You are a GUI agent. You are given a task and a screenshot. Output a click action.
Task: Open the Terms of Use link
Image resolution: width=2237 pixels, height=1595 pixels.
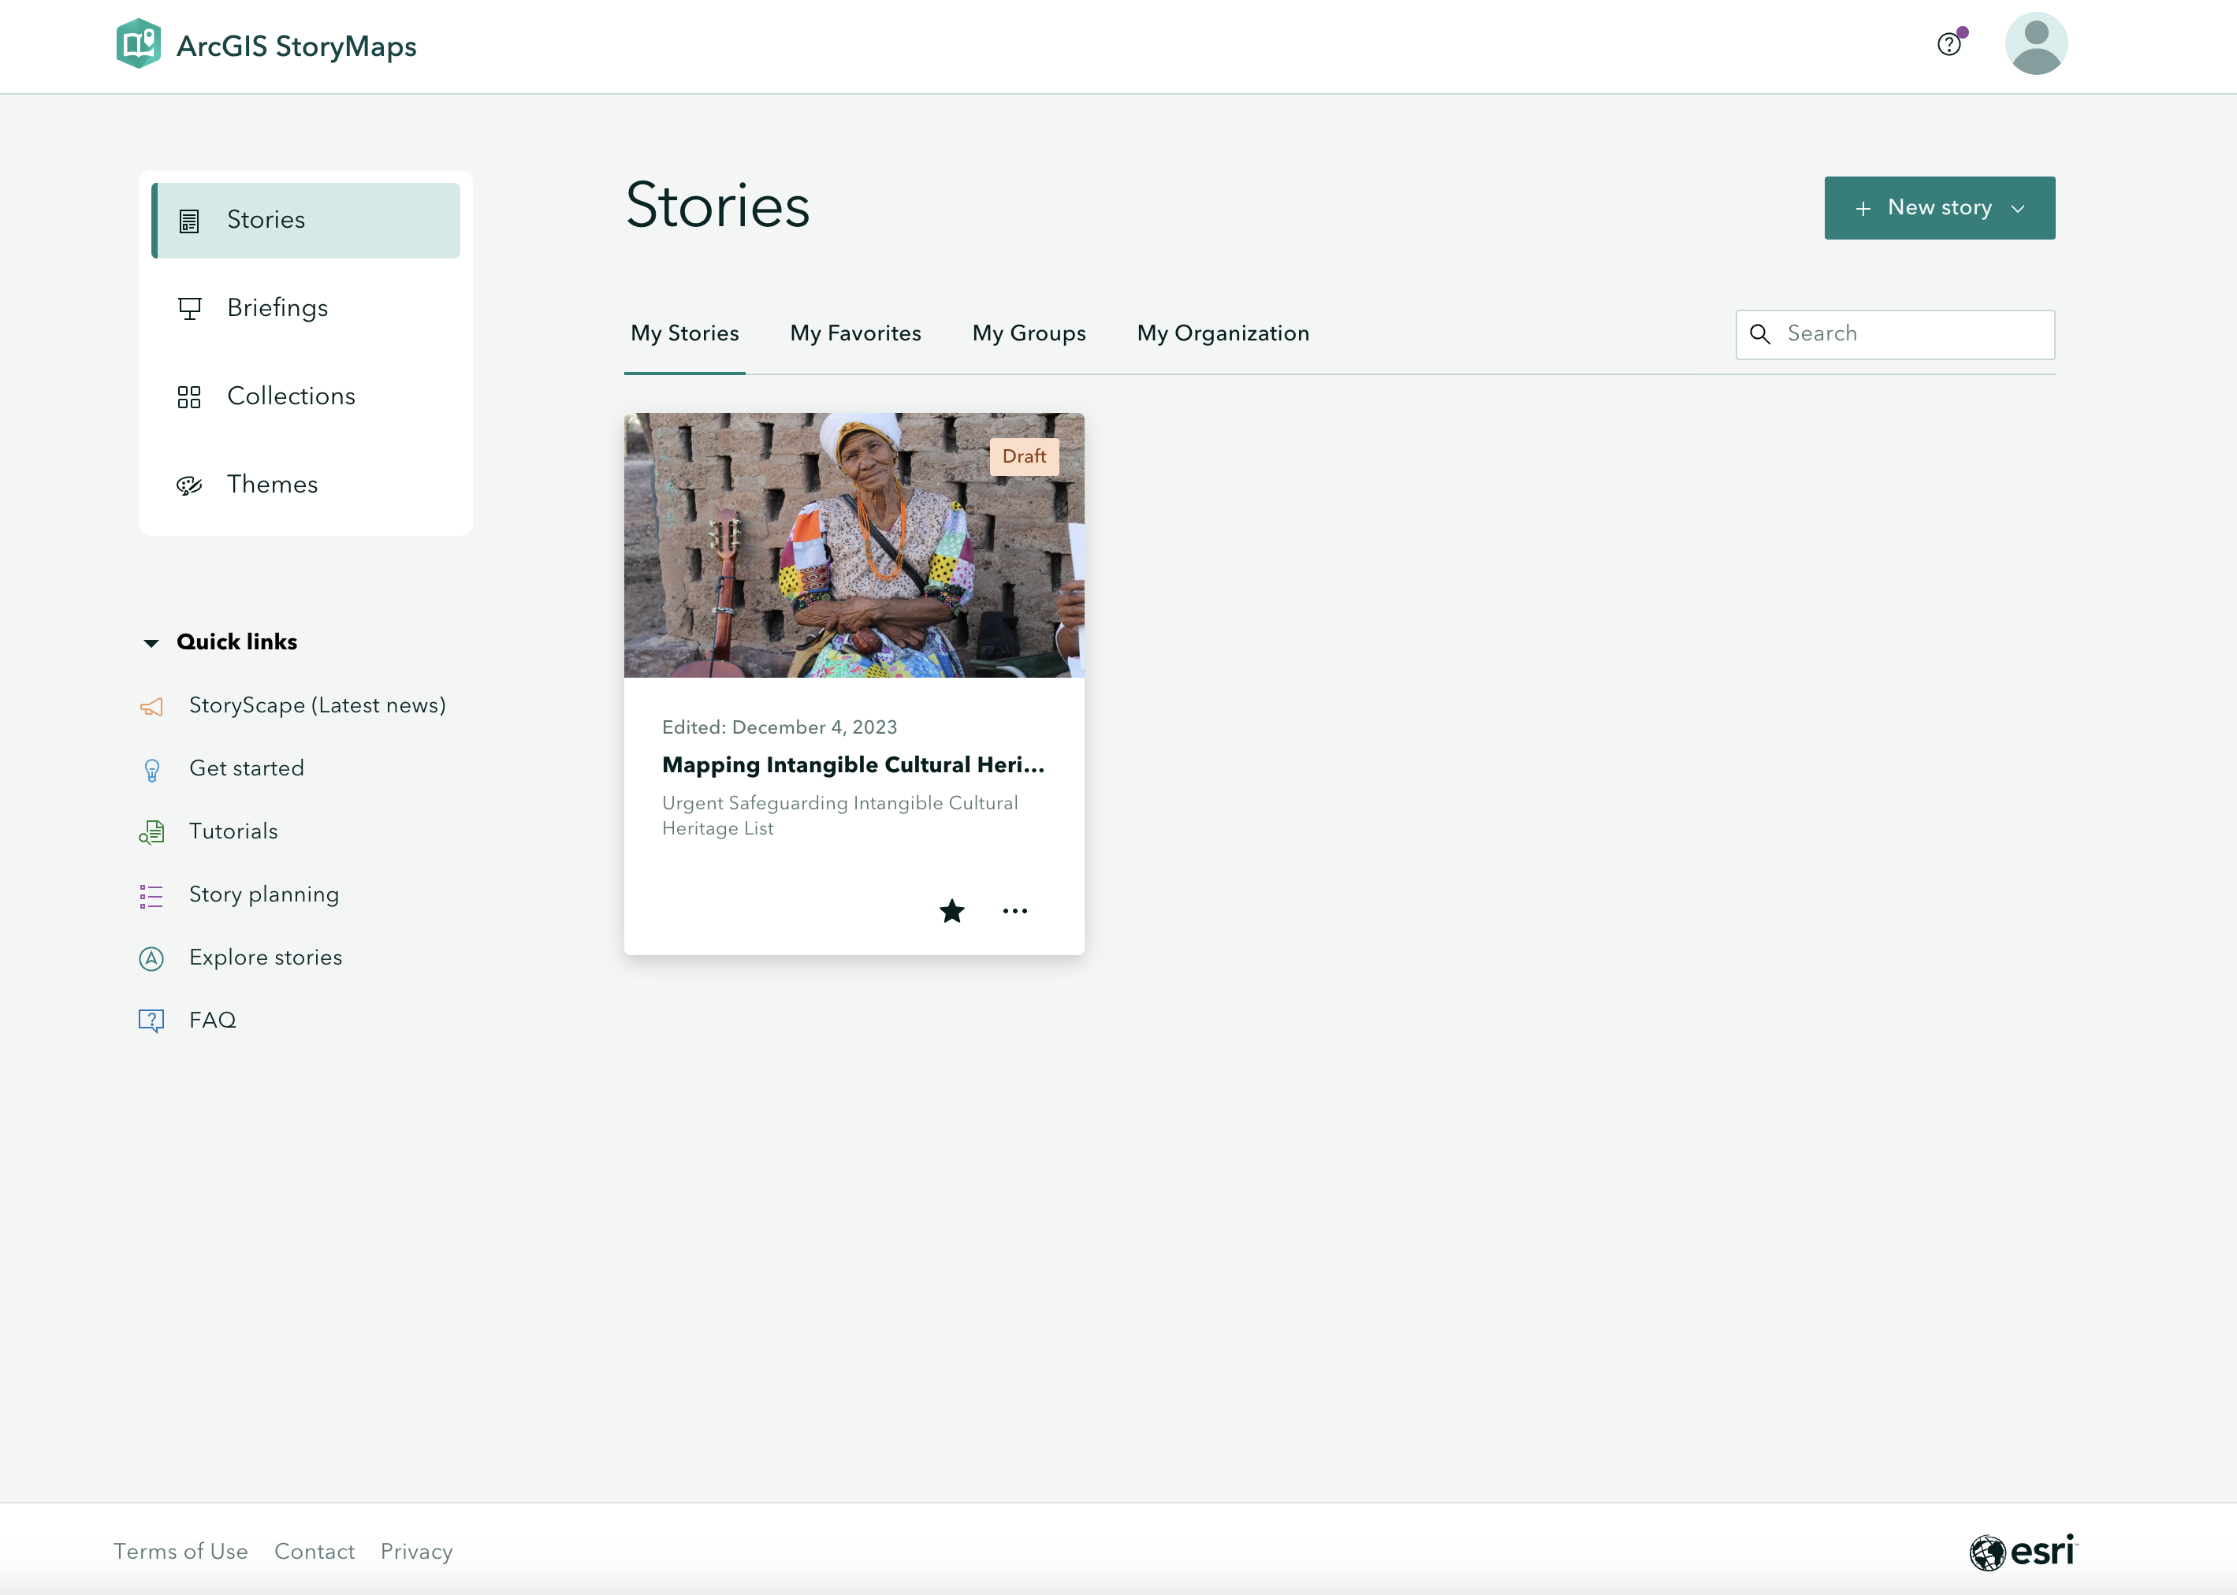click(x=181, y=1552)
